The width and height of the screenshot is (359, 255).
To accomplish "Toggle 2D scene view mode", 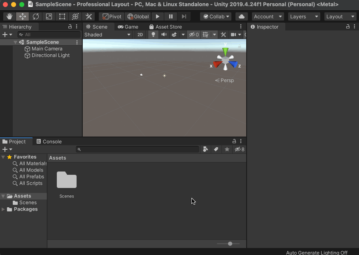I will [x=140, y=35].
